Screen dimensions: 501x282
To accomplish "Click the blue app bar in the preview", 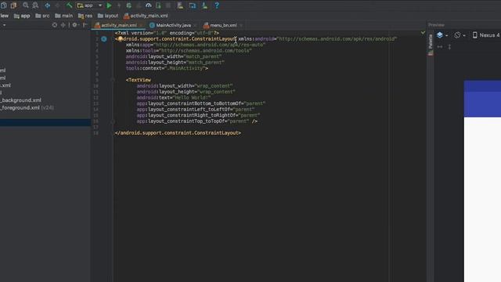I will [x=482, y=104].
